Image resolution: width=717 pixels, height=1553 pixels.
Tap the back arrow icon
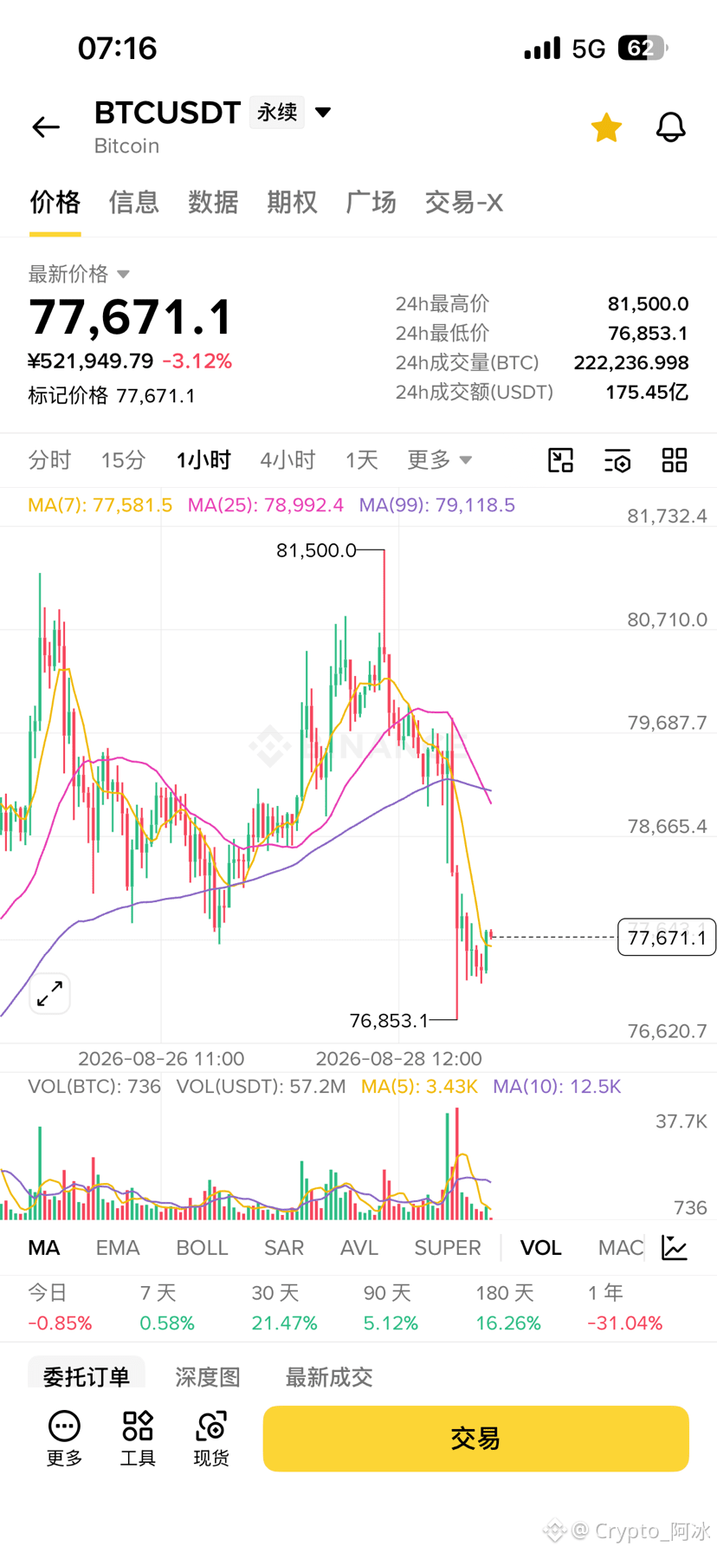coord(46,127)
